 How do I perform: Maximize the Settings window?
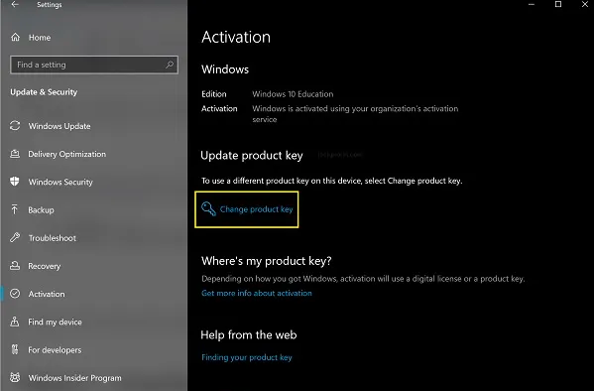click(x=558, y=4)
